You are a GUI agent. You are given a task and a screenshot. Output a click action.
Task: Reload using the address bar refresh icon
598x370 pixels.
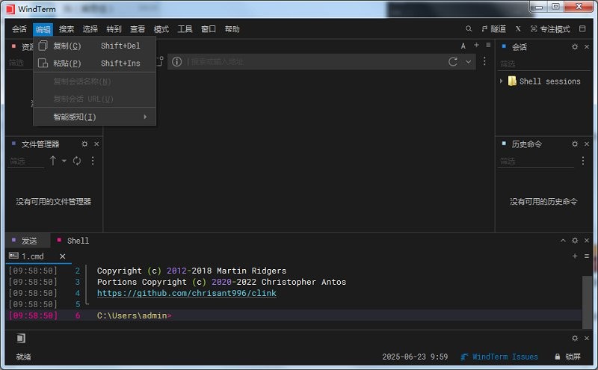453,61
